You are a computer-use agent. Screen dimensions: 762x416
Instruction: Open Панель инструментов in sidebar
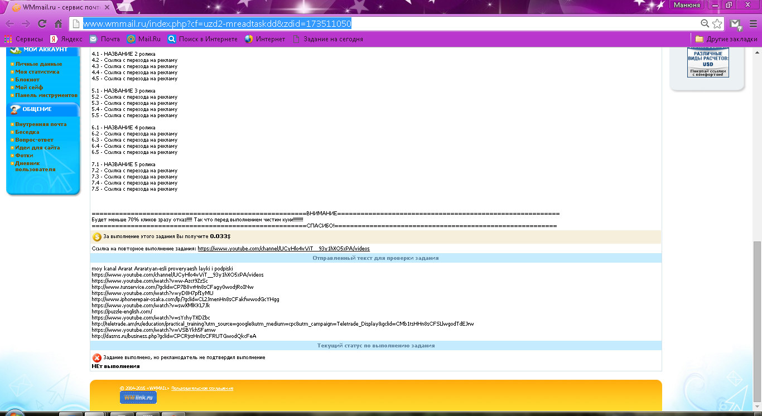(x=46, y=95)
